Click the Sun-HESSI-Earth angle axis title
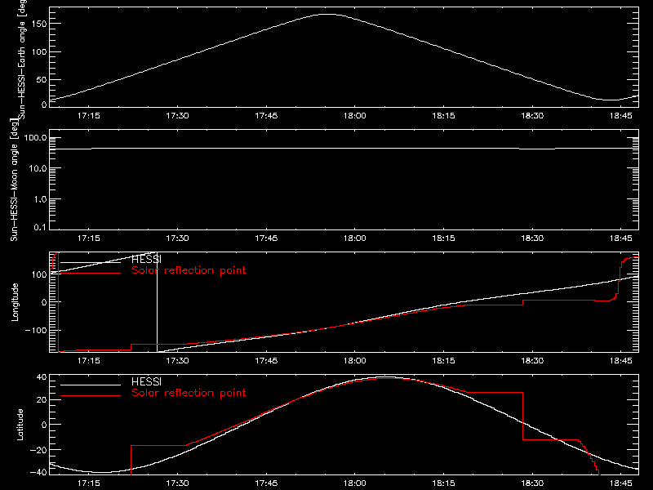Viewport: 653px width, 490px height. point(22,59)
